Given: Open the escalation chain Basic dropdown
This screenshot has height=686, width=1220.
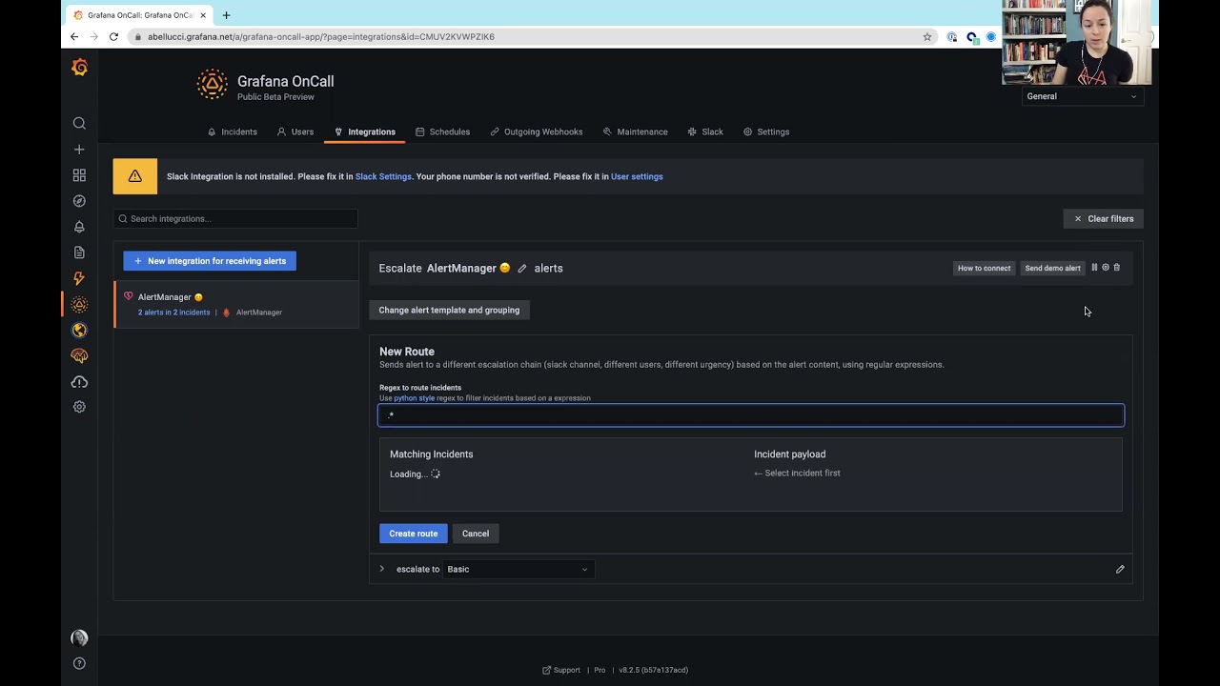Looking at the screenshot, I should 518,569.
